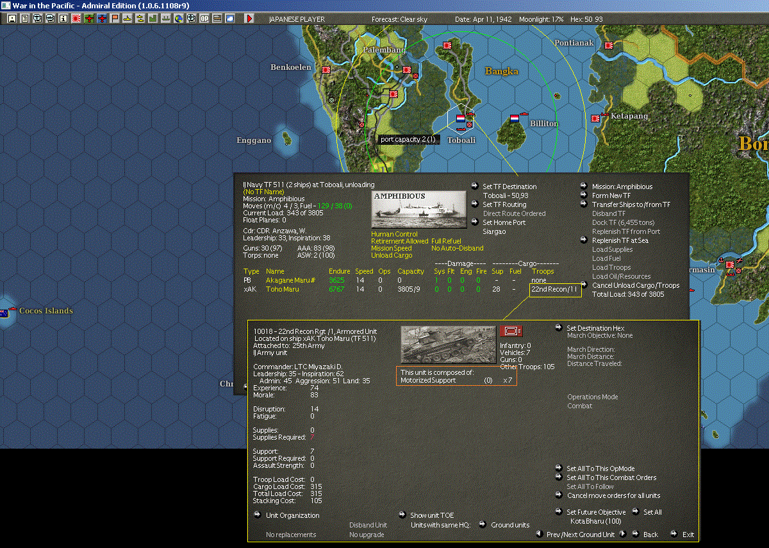Click arrow beside Unit Organization
769x548 pixels.
258,515
